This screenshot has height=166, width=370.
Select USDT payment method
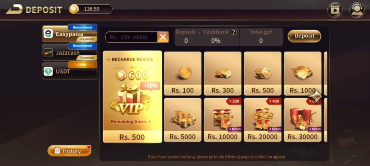[x=70, y=71]
